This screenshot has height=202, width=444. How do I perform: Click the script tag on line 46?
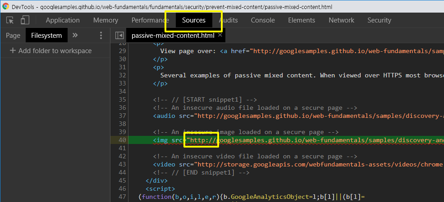click(160, 189)
